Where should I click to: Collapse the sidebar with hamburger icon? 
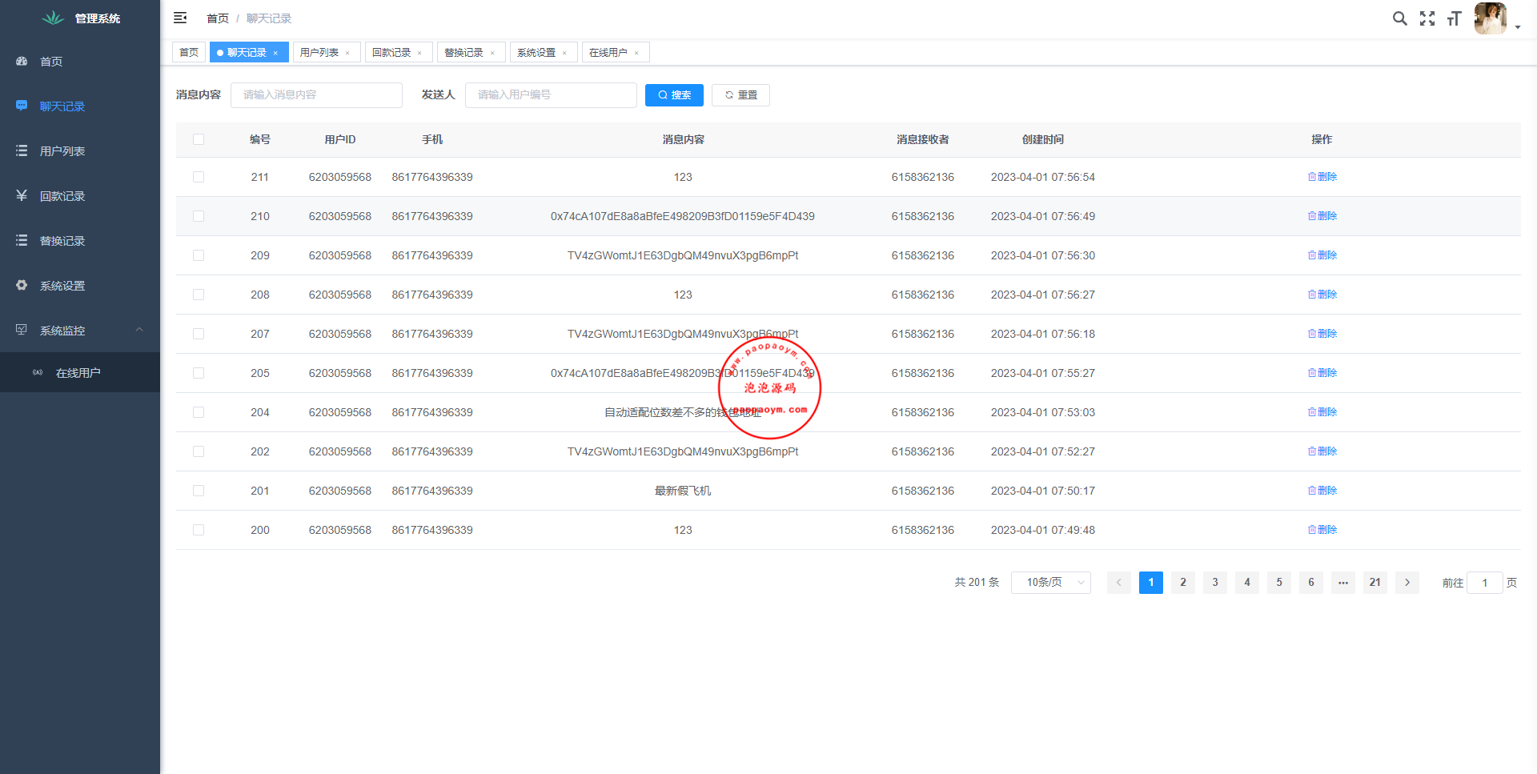pyautogui.click(x=180, y=18)
